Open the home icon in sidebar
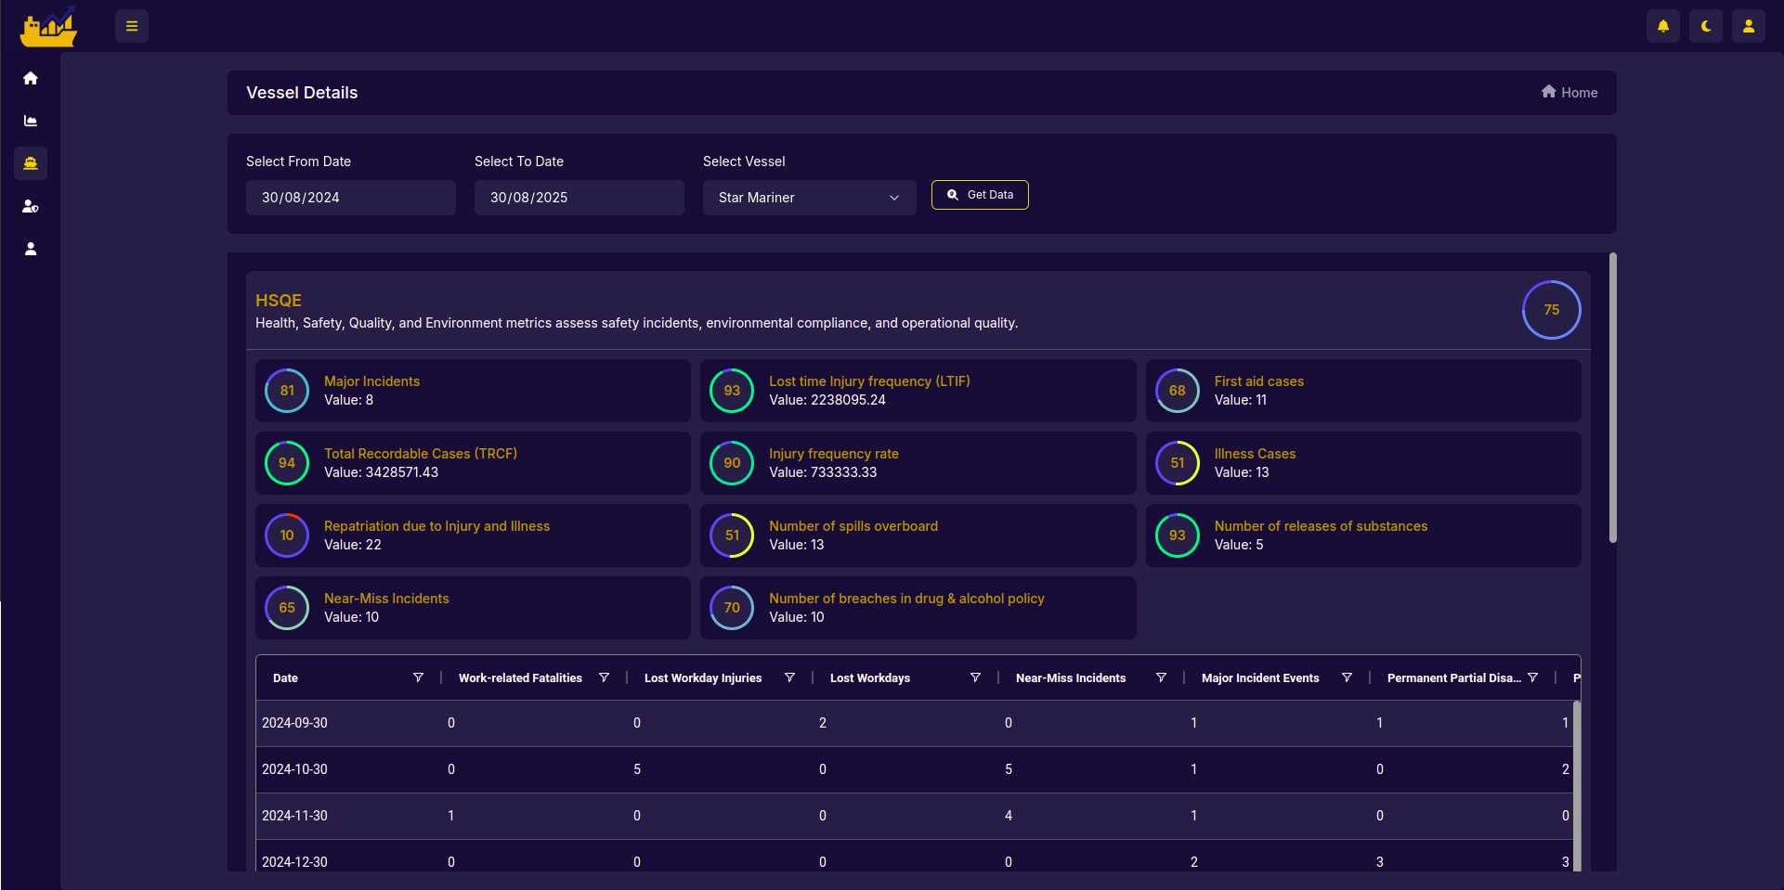 [x=31, y=78]
